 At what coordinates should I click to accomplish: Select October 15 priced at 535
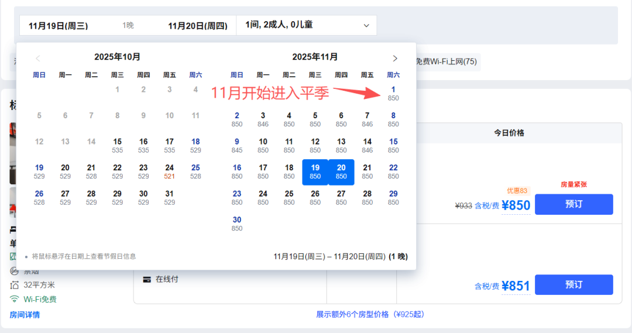click(x=117, y=146)
